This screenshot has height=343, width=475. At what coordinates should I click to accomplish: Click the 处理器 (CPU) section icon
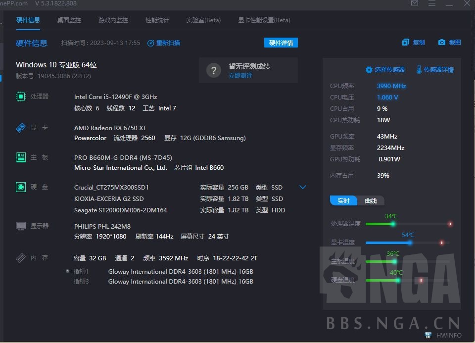tap(20, 97)
